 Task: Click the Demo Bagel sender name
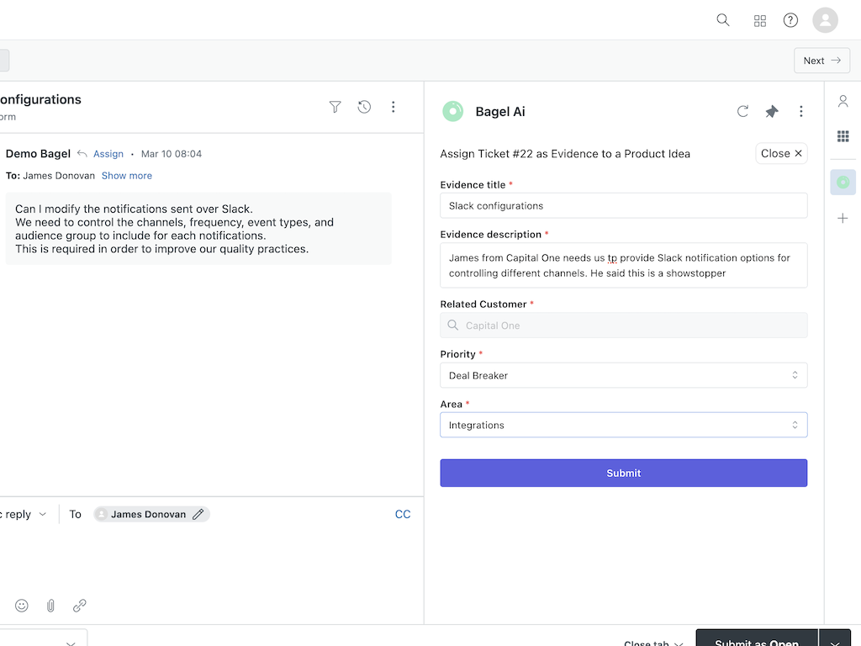(38, 154)
